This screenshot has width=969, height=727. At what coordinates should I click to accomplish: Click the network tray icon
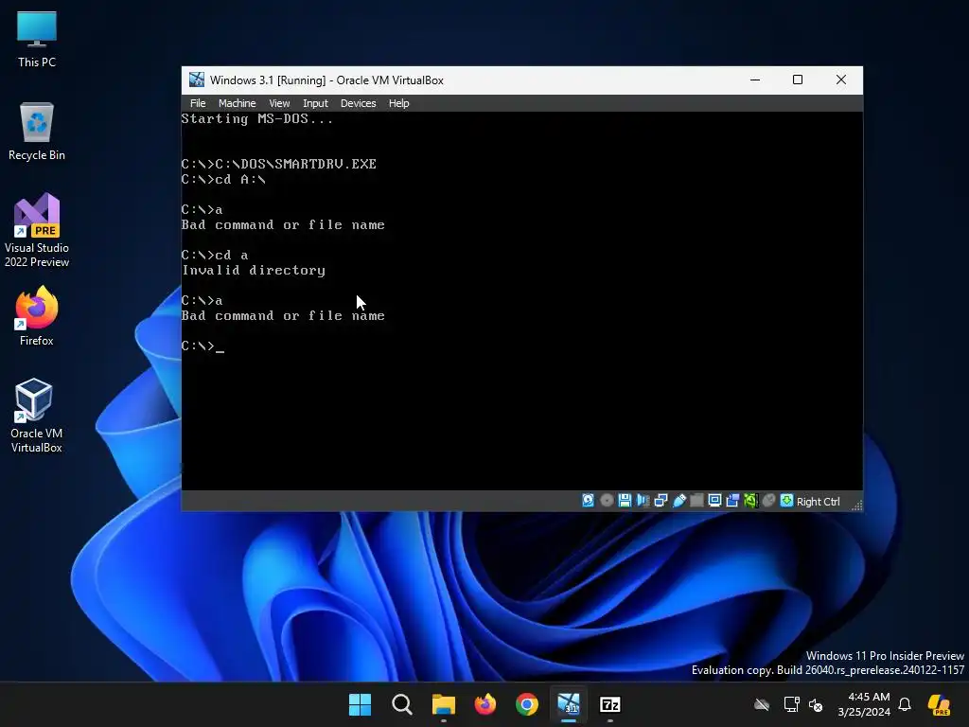click(x=792, y=704)
